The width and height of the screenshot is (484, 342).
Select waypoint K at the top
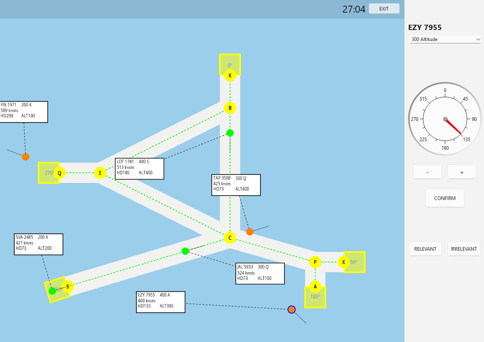click(230, 75)
